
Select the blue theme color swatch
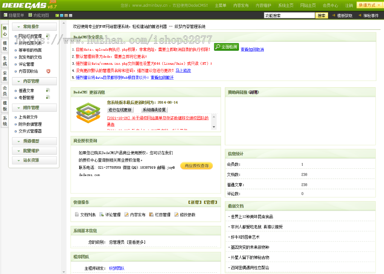pyautogui.click(x=62, y=15)
